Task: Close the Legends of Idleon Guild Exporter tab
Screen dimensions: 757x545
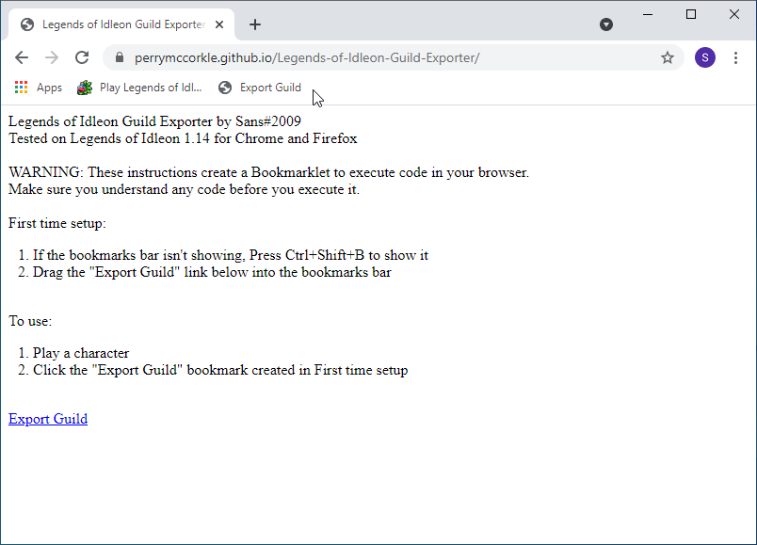Action: coord(219,24)
